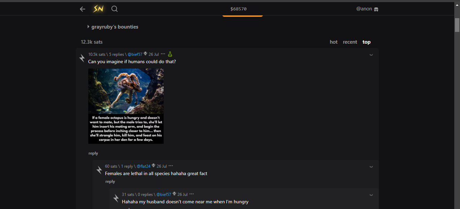Sort comments by recent
The height and width of the screenshot is (209, 460).
pyautogui.click(x=350, y=42)
